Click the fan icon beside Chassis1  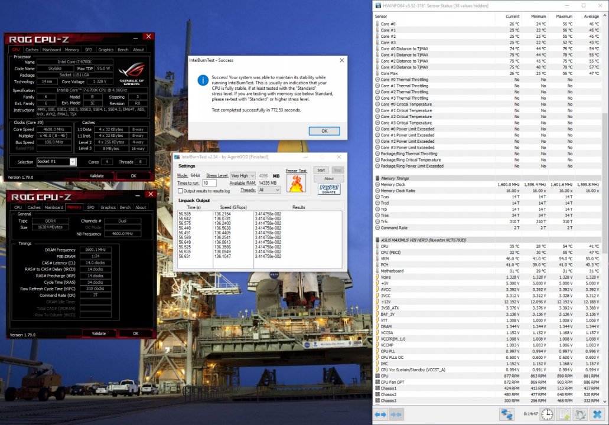[377, 388]
